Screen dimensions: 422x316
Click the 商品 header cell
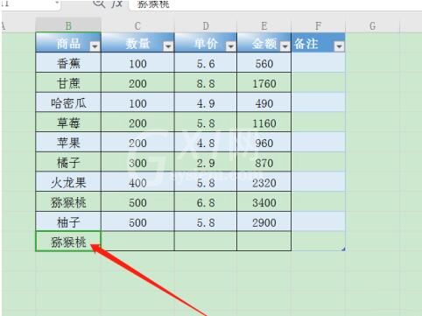coord(68,43)
